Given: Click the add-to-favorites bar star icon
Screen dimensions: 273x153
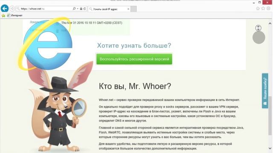Looking at the screenshot, I should (x=3, y=15).
